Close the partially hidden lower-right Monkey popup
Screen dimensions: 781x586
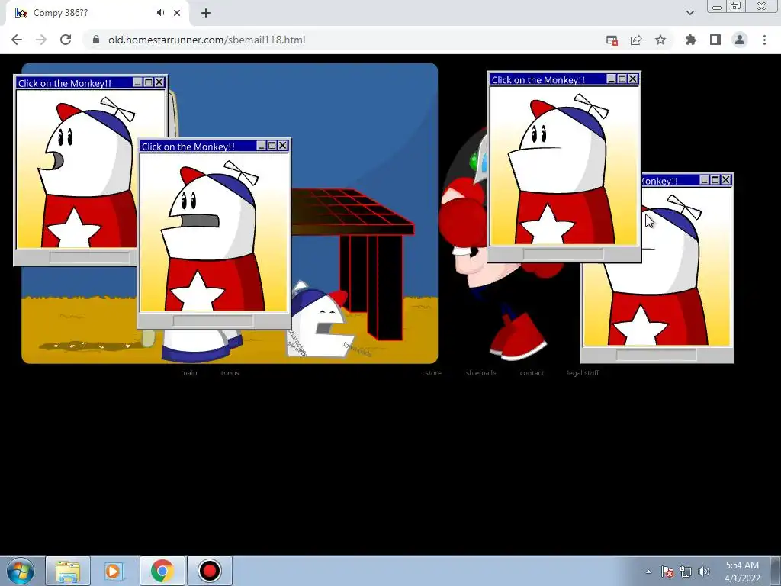coord(726,180)
